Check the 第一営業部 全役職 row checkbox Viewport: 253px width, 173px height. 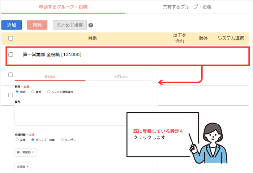pos(11,55)
